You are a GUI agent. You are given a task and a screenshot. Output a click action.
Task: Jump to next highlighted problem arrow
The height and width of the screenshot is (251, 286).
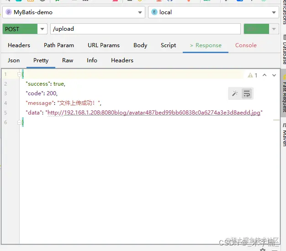pos(274,75)
